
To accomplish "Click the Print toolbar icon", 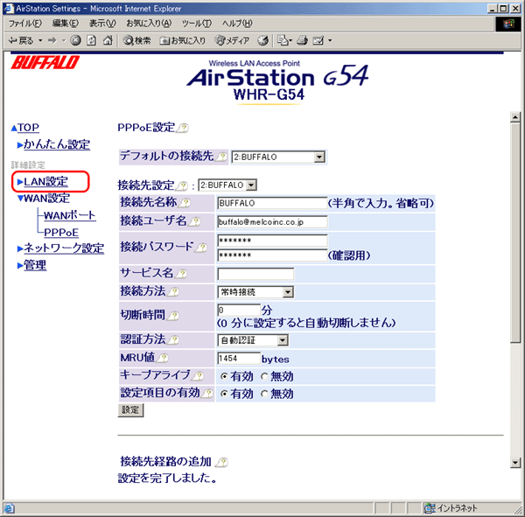I will point(302,40).
